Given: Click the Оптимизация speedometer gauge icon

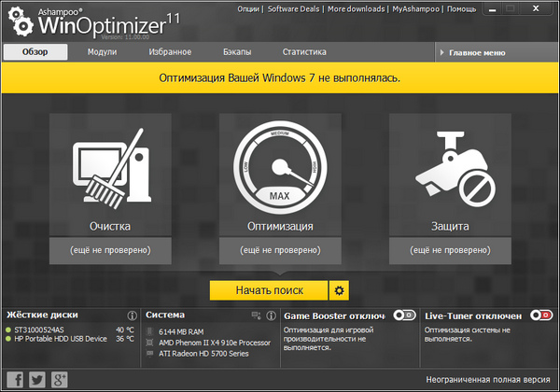Looking at the screenshot, I should [x=280, y=167].
